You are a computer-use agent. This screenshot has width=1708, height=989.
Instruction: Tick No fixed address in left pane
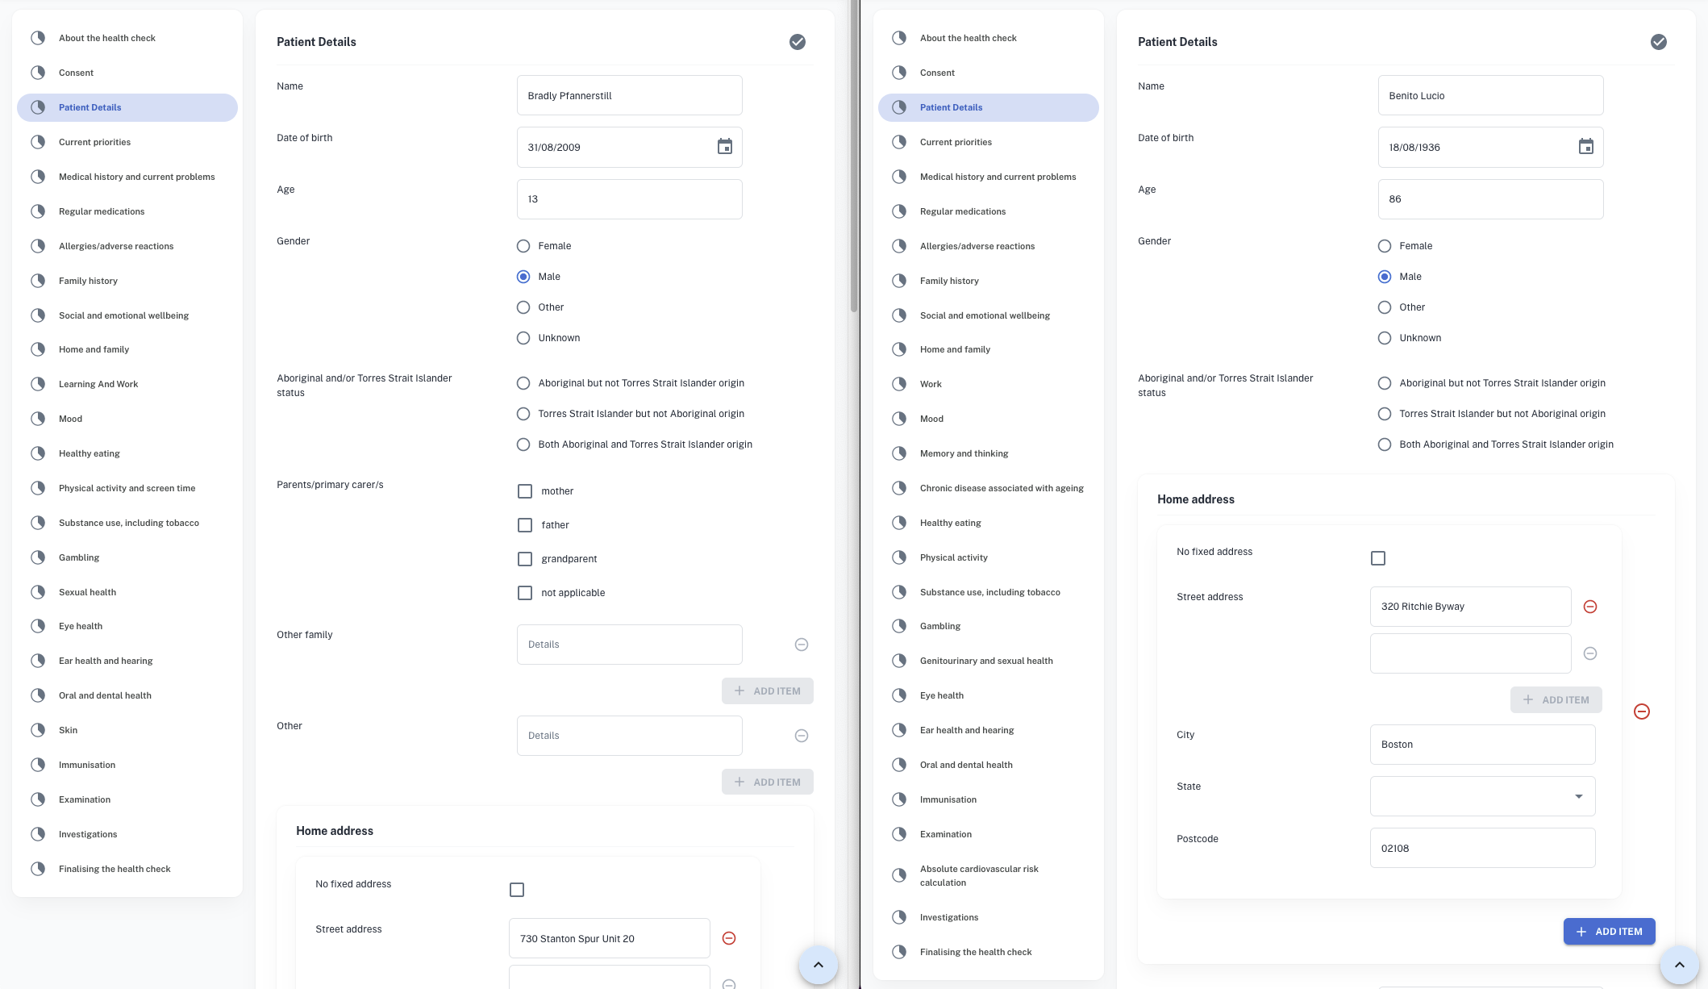coord(517,890)
